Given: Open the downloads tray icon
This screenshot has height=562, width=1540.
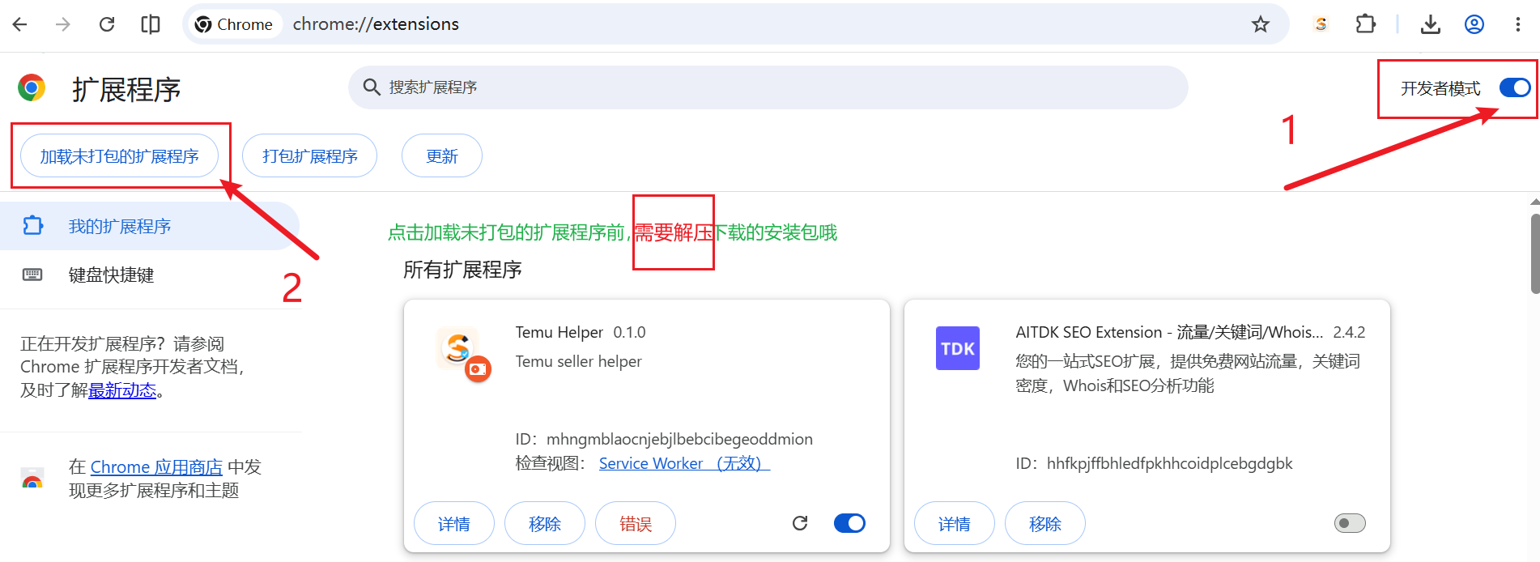Looking at the screenshot, I should pyautogui.click(x=1431, y=24).
